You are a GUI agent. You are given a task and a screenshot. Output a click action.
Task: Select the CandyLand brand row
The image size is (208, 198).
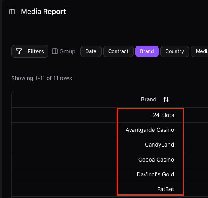pyautogui.click(x=110, y=145)
